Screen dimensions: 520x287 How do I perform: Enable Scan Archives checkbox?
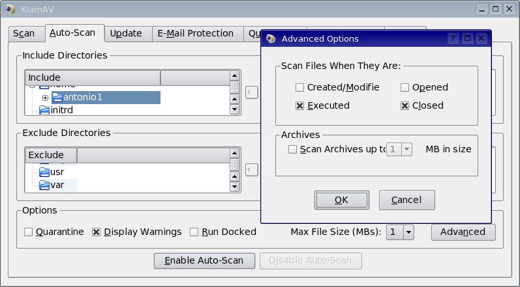(292, 150)
